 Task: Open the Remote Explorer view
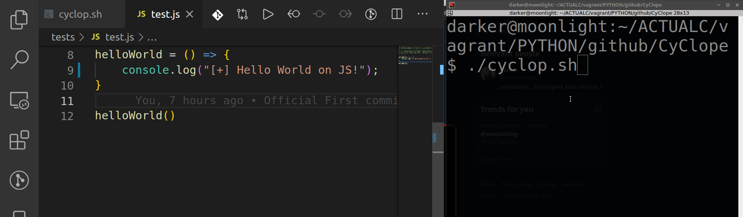[x=19, y=100]
